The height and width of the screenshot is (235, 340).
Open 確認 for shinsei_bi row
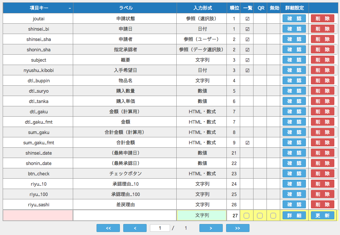point(294,29)
